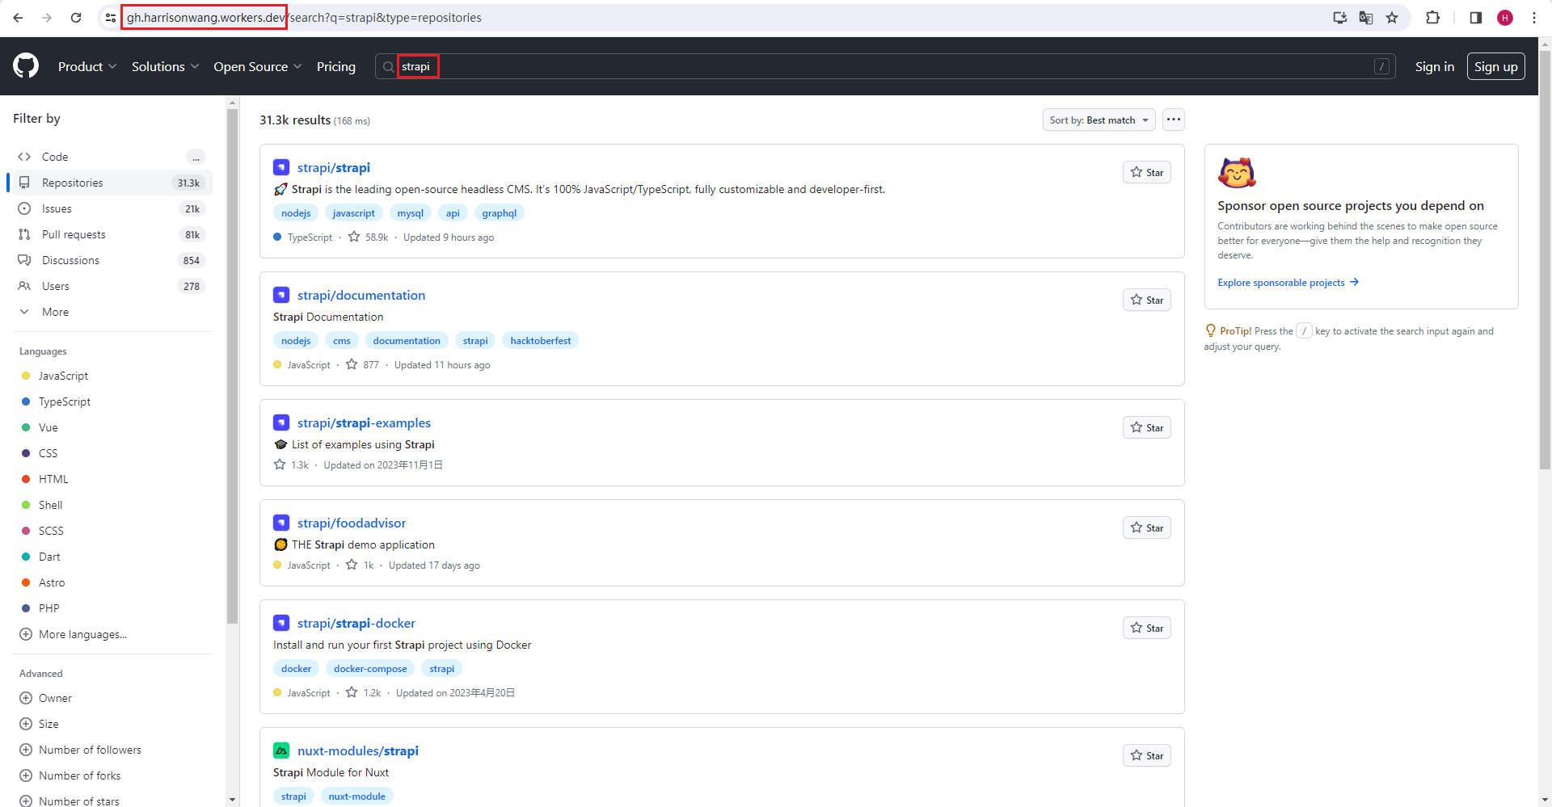Bookmark page with star icon in address bar
This screenshot has width=1552, height=807.
pos(1392,18)
